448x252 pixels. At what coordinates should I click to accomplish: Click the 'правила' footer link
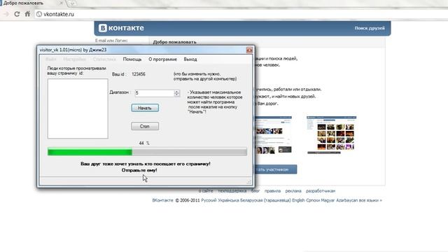272,191
